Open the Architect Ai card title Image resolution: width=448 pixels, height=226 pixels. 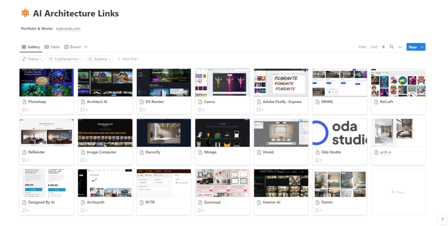tap(97, 102)
